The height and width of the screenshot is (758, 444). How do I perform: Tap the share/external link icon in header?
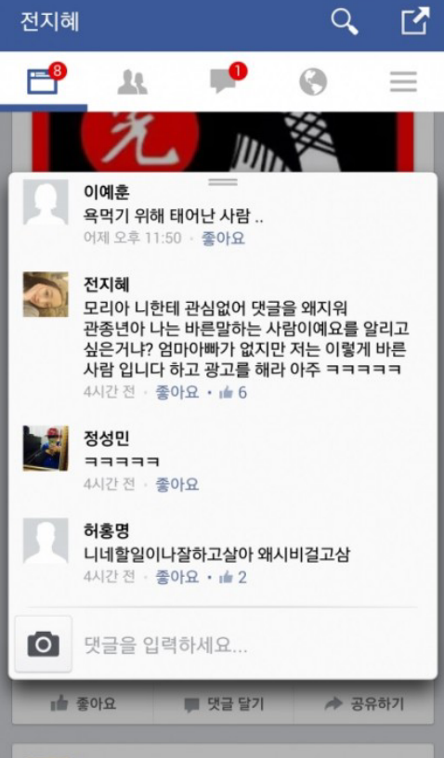[x=415, y=21]
